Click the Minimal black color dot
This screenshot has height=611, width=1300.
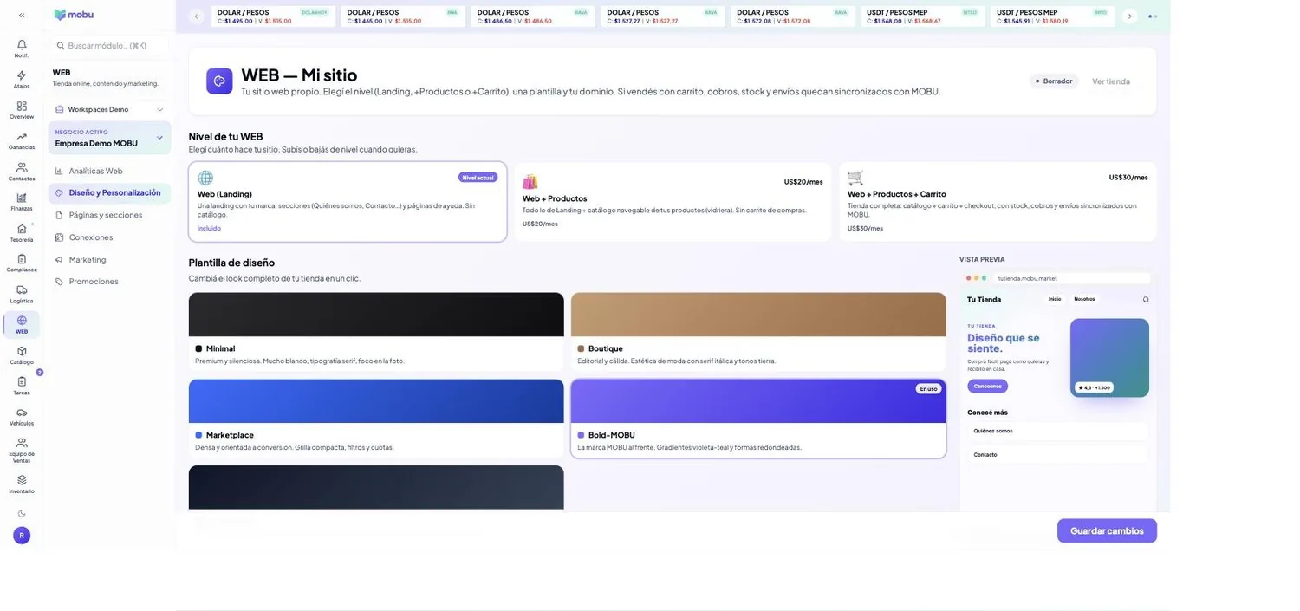coord(198,348)
